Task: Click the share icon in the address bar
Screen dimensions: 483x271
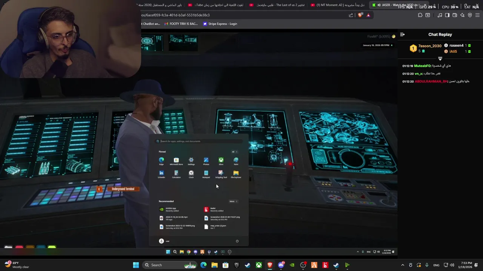Action: click(351, 15)
